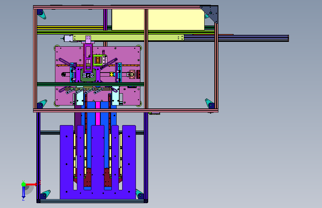This screenshot has width=322, height=208.
Task: Select the pink-magenta square mounting plate
Action: [98, 76]
